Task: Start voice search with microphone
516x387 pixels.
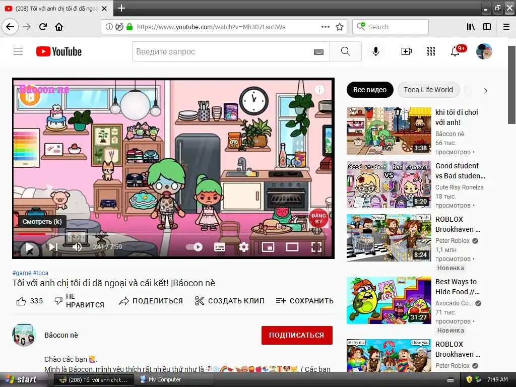Action: (x=376, y=51)
